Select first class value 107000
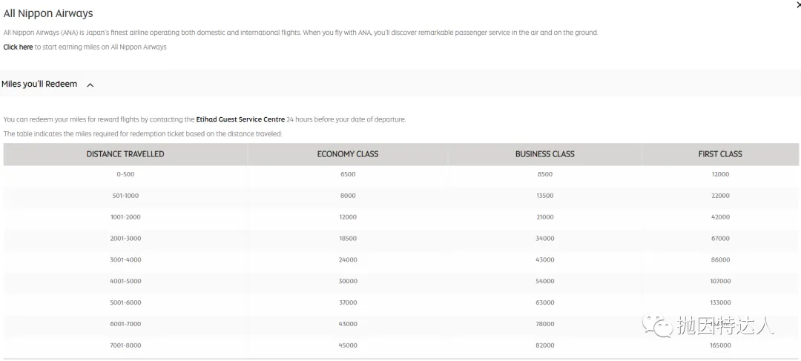Viewport: 801px width, 361px height. tap(720, 282)
